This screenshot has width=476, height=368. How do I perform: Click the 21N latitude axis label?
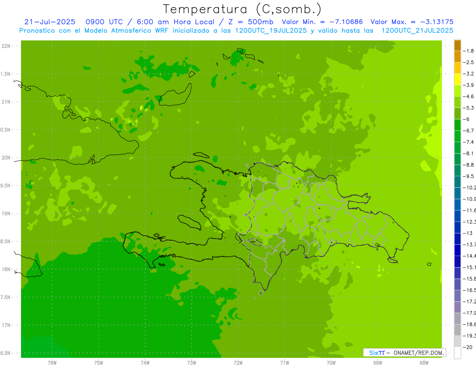pyautogui.click(x=6, y=102)
